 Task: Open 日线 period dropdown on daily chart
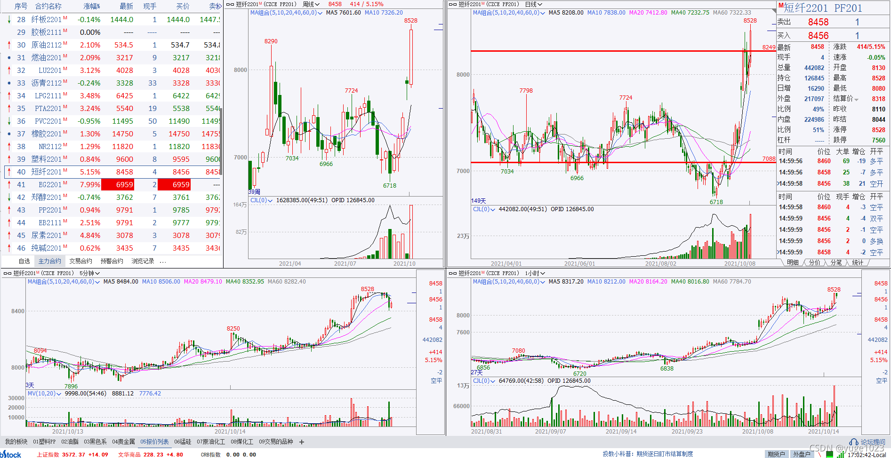coord(534,4)
